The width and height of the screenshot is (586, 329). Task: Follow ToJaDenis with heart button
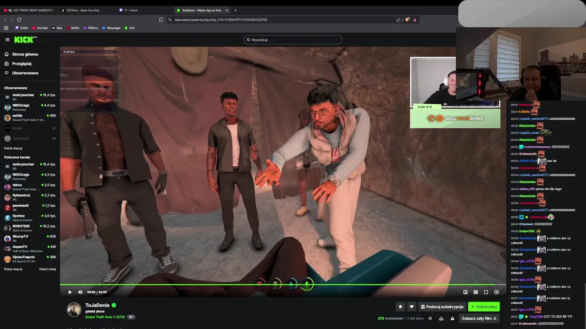[412, 307]
